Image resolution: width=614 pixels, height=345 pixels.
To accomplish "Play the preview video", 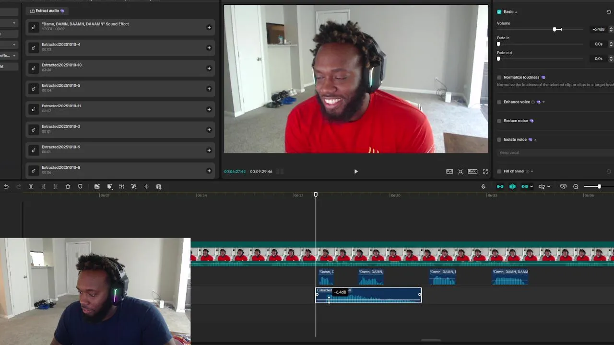I will (356, 172).
